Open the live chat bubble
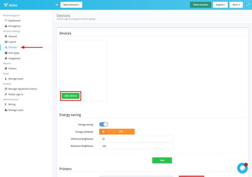This screenshot has height=177, width=252. (242, 168)
